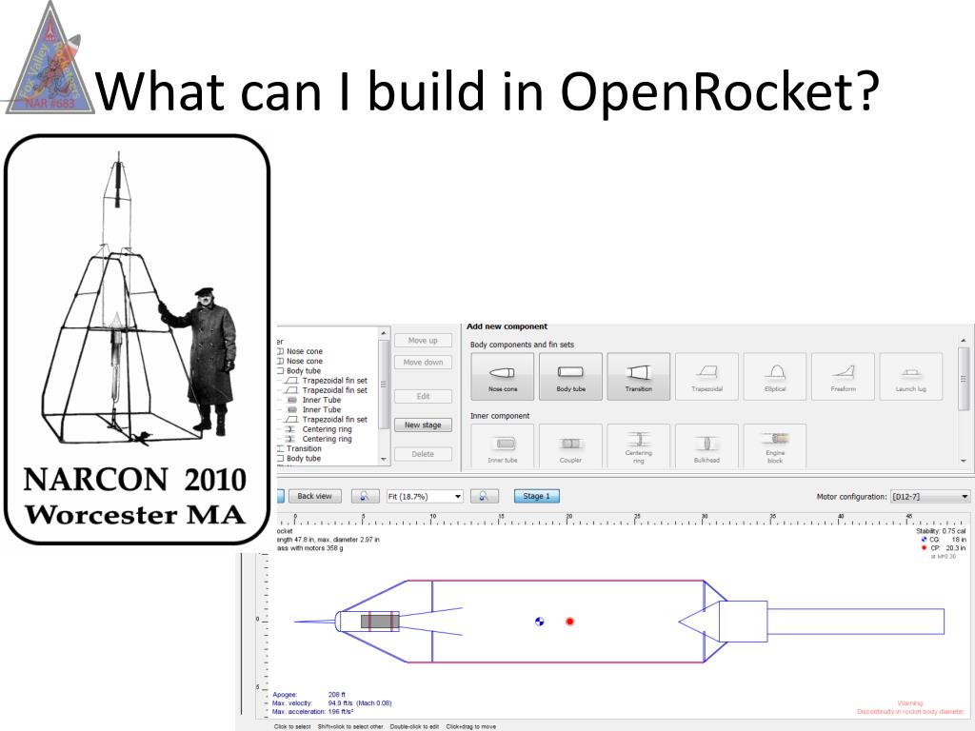Click the inner motor mount in rocket drawing

(x=380, y=622)
